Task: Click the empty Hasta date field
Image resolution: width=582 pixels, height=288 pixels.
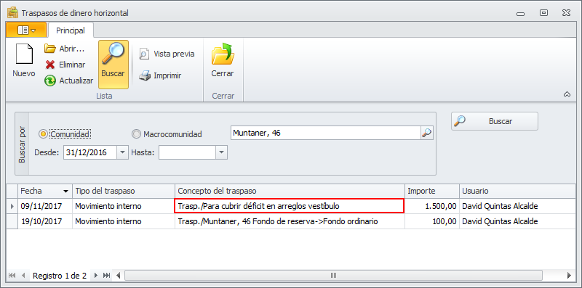Action: [x=188, y=152]
